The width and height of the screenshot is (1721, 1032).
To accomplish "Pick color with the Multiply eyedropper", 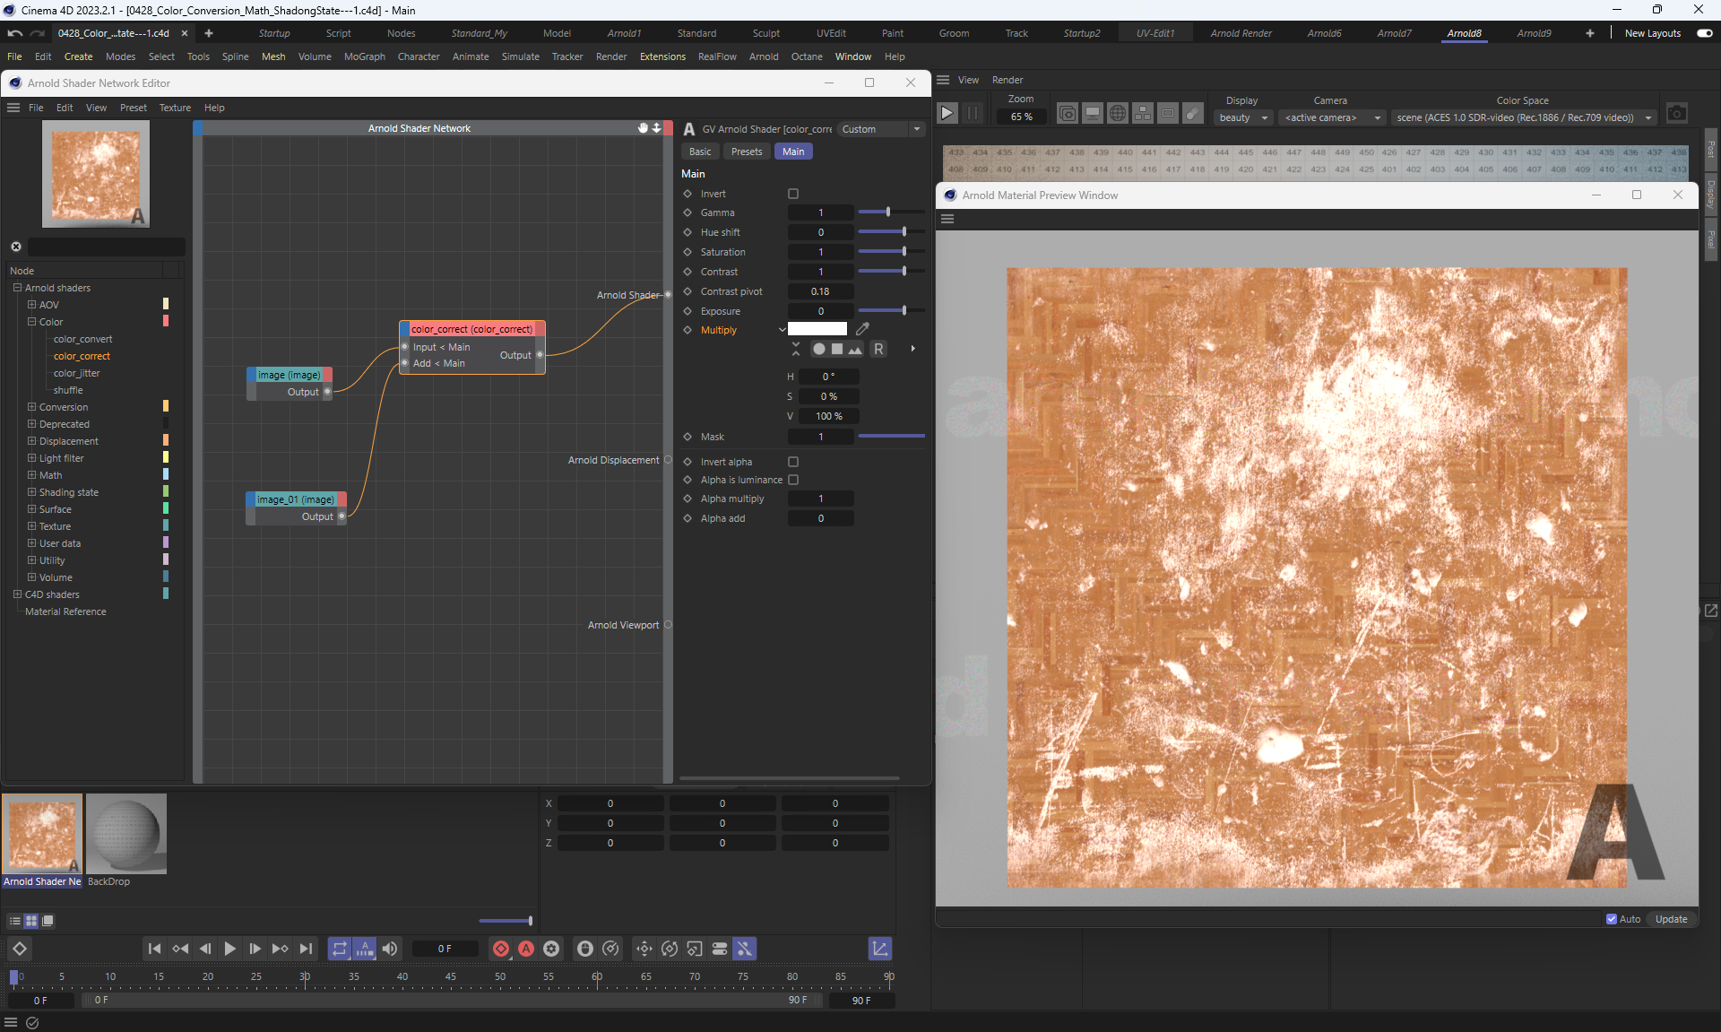I will point(862,329).
